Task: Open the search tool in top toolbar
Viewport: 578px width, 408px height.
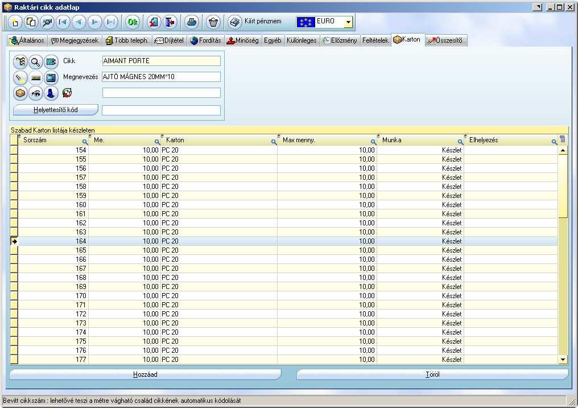Action: click(47, 23)
